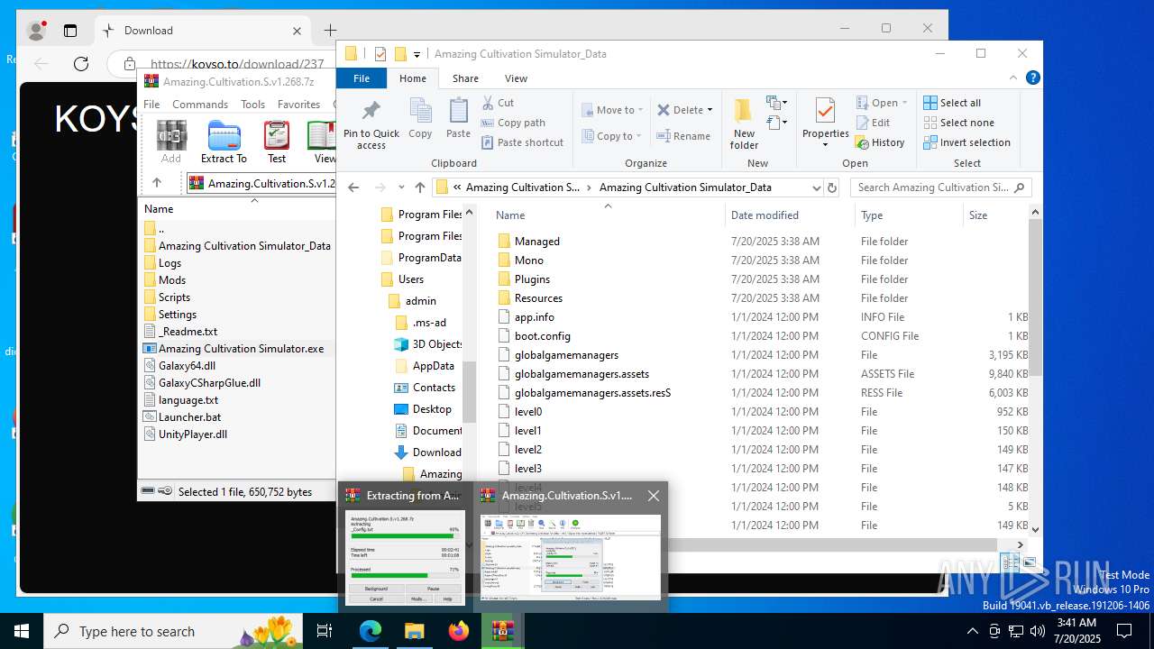The image size is (1154, 649).
Task: Open the Open button dropdown in ribbon
Action: [904, 103]
